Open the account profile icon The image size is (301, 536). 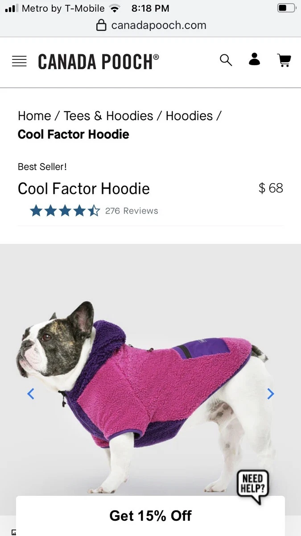click(254, 59)
